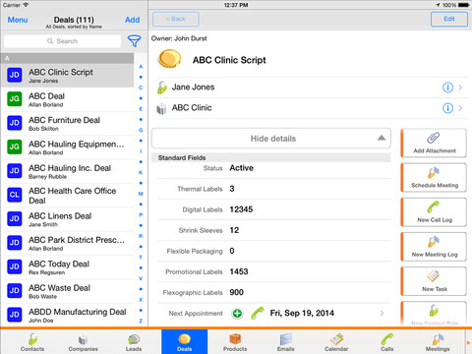The height and width of the screenshot is (354, 472).
Task: Click the Schedule Meeting action button
Action: (434, 178)
